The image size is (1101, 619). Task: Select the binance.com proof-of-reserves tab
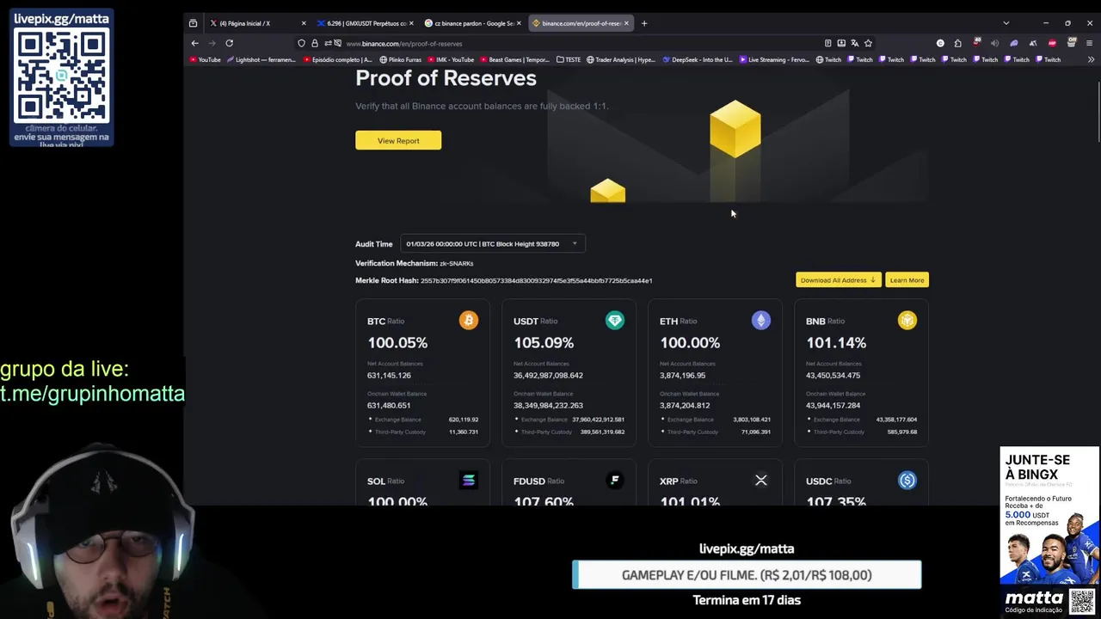coord(580,23)
